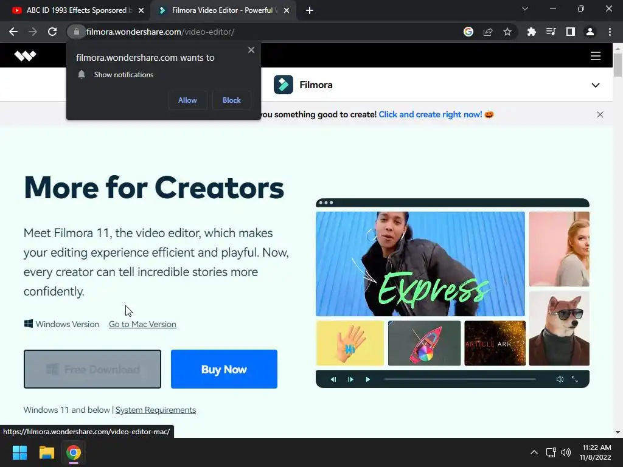Switch to the ABC ID 1993 Effects YouTube tab

[x=75, y=10]
